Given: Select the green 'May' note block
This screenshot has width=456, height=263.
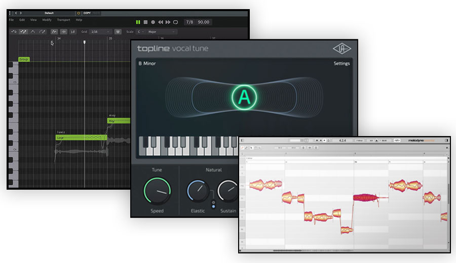Looking at the screenshot, I should pos(119,121).
